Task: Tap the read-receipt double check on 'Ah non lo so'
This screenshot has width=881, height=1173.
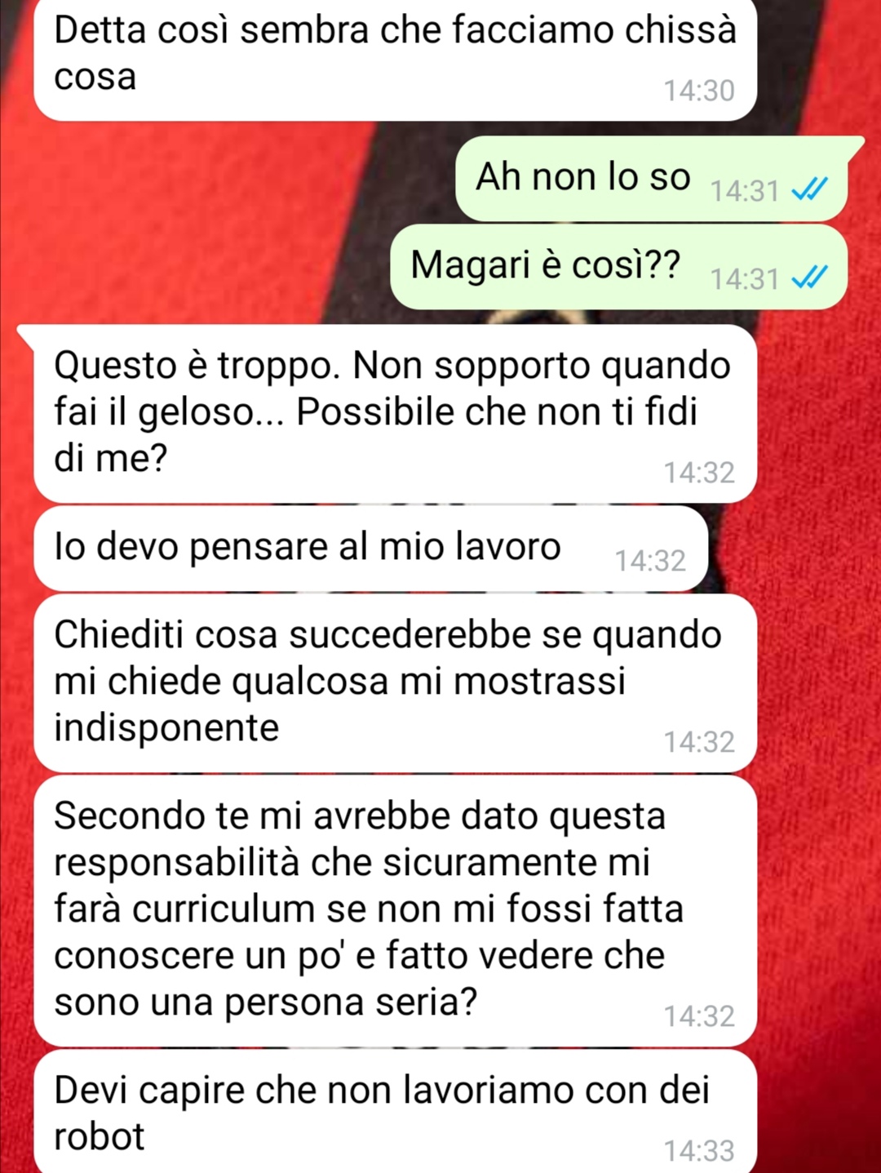Action: [809, 190]
